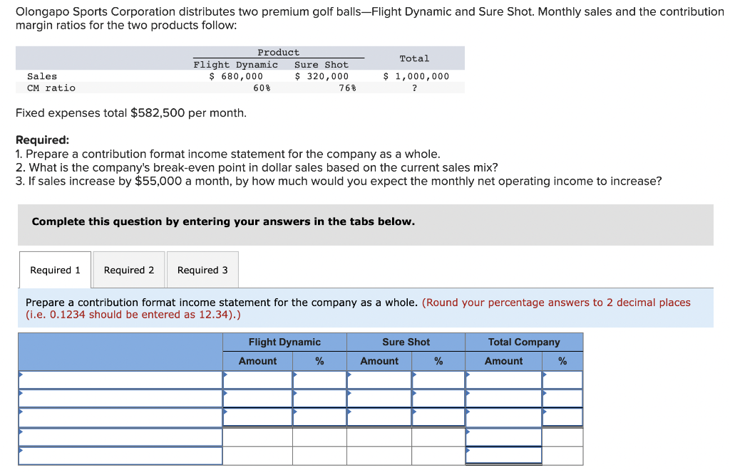This screenshot has width=730, height=472.
Task: Select the second row label cell
Action: coord(120,399)
